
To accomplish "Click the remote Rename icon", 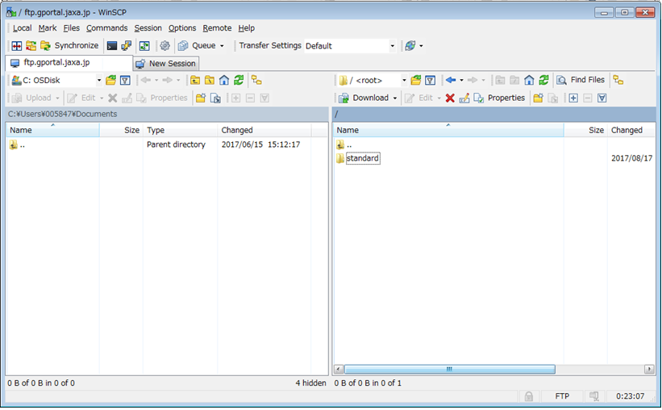I will click(x=464, y=98).
